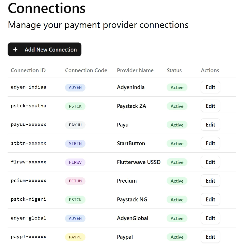The image size is (236, 250).
Task: Edit the Precium connection
Action: click(x=210, y=181)
